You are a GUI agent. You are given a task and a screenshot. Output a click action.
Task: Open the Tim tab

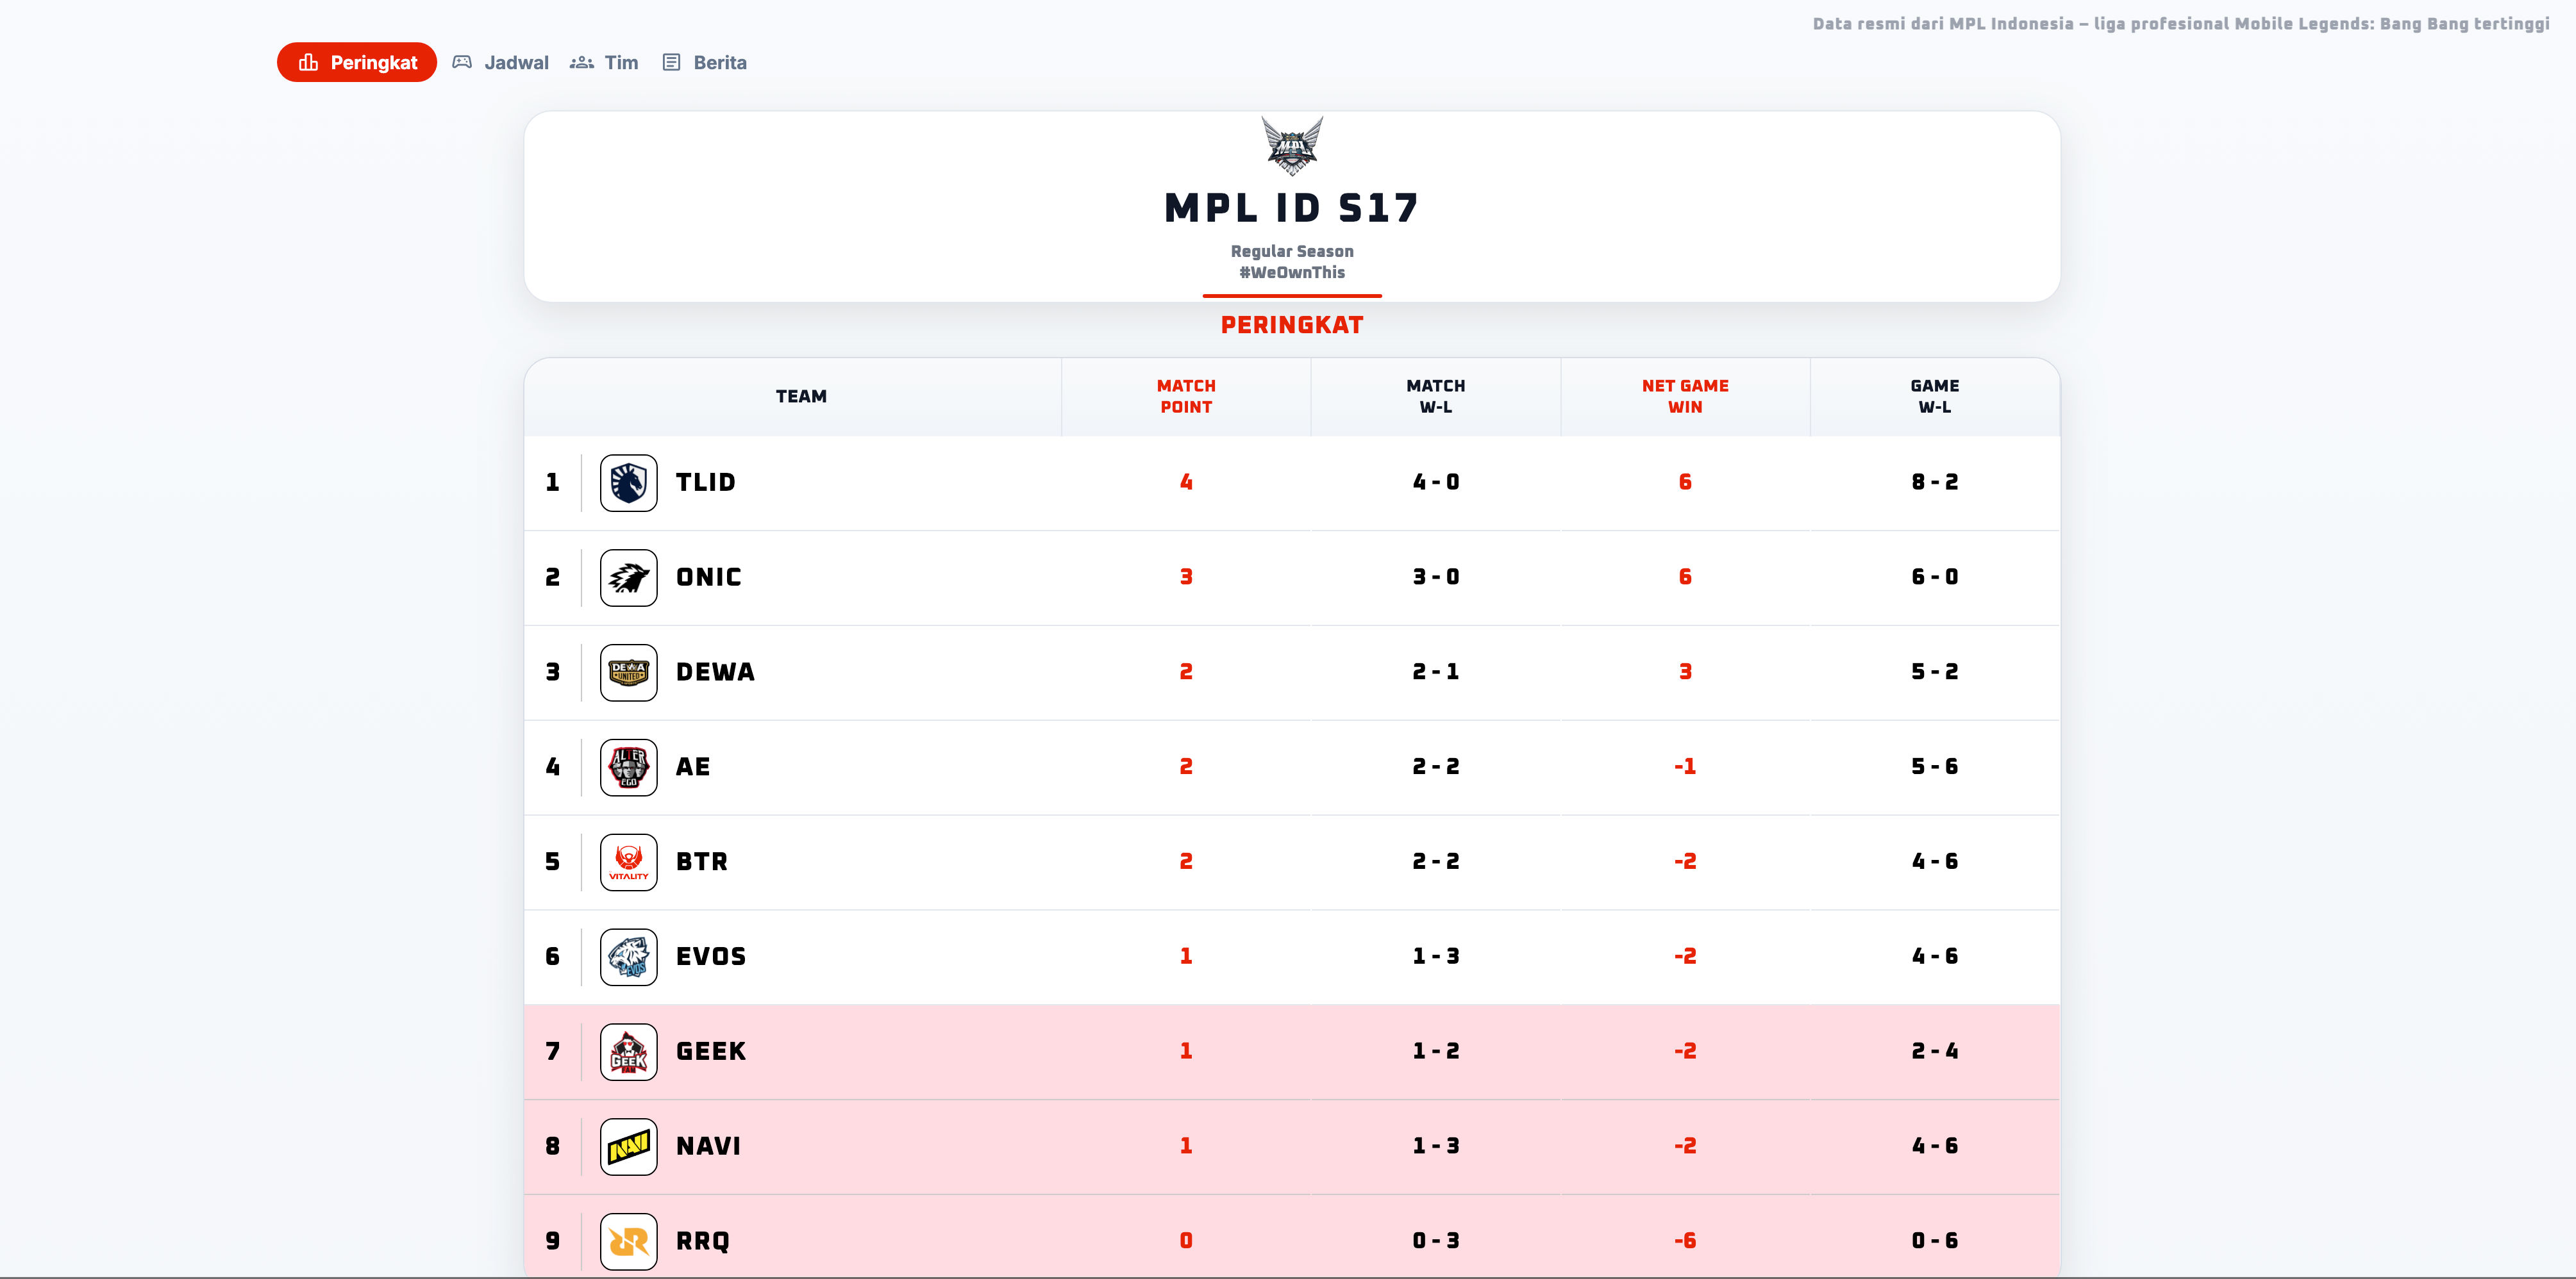(x=604, y=62)
